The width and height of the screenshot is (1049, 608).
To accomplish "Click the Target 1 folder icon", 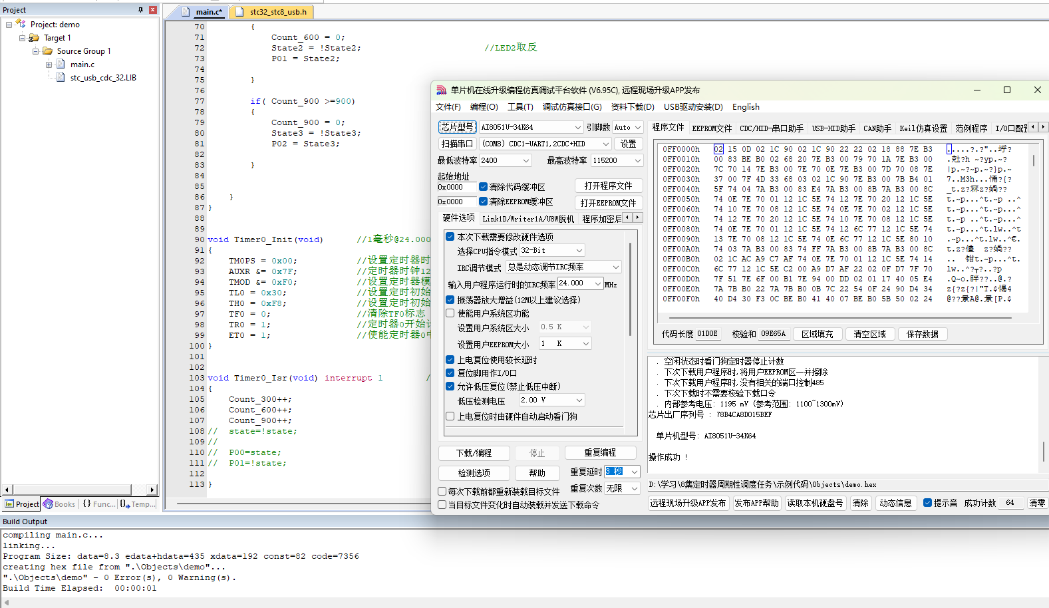I will (34, 38).
